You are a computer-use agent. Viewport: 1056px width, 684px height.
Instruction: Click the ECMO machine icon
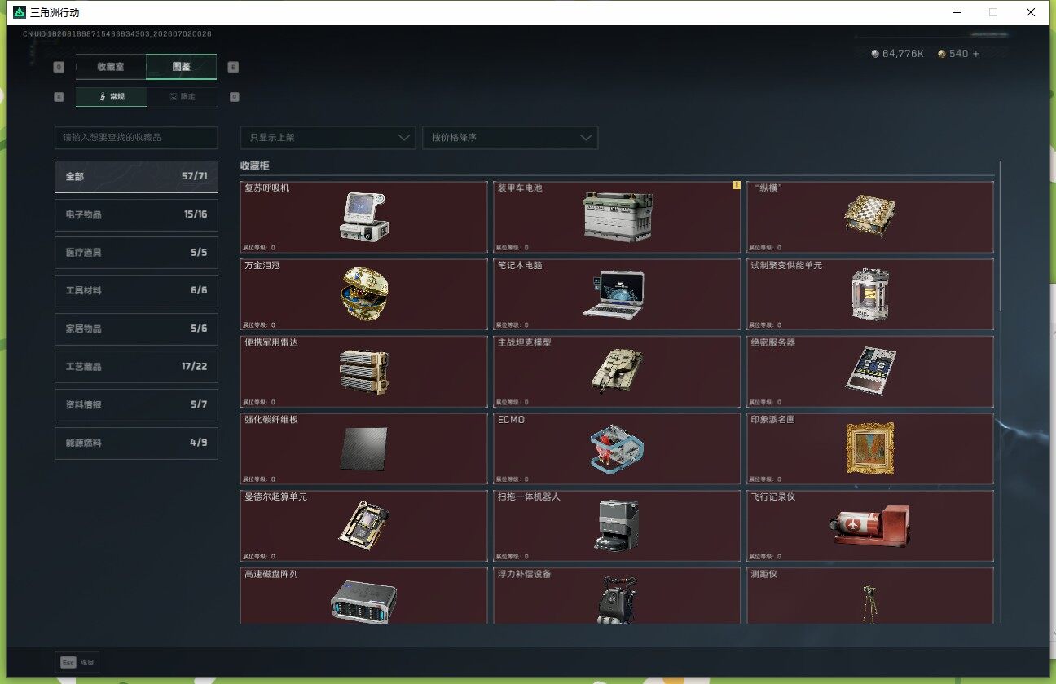coord(617,448)
